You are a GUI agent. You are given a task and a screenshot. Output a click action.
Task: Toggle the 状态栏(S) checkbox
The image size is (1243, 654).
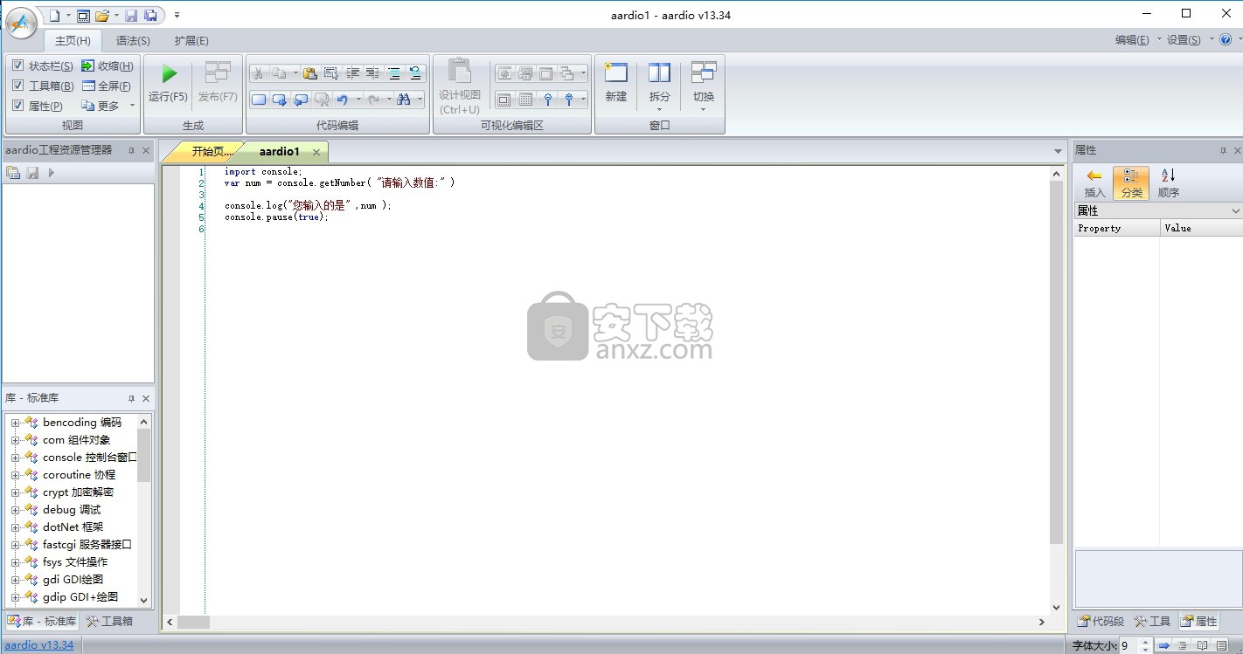click(17, 65)
